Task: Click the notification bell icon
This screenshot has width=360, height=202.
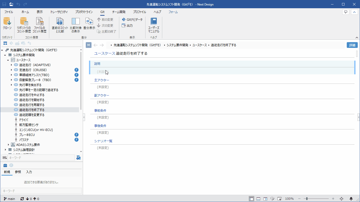Action: (x=351, y=199)
